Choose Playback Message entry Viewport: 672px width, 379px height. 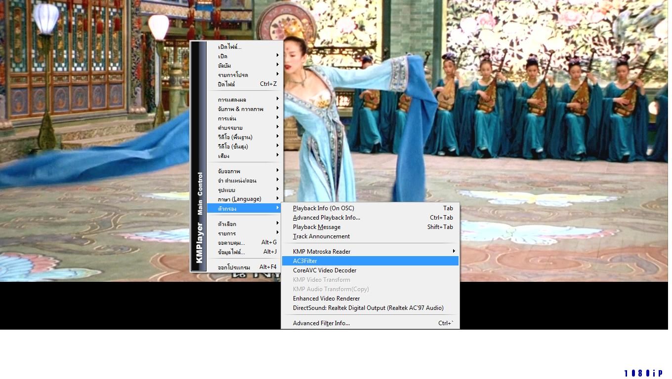370,227
